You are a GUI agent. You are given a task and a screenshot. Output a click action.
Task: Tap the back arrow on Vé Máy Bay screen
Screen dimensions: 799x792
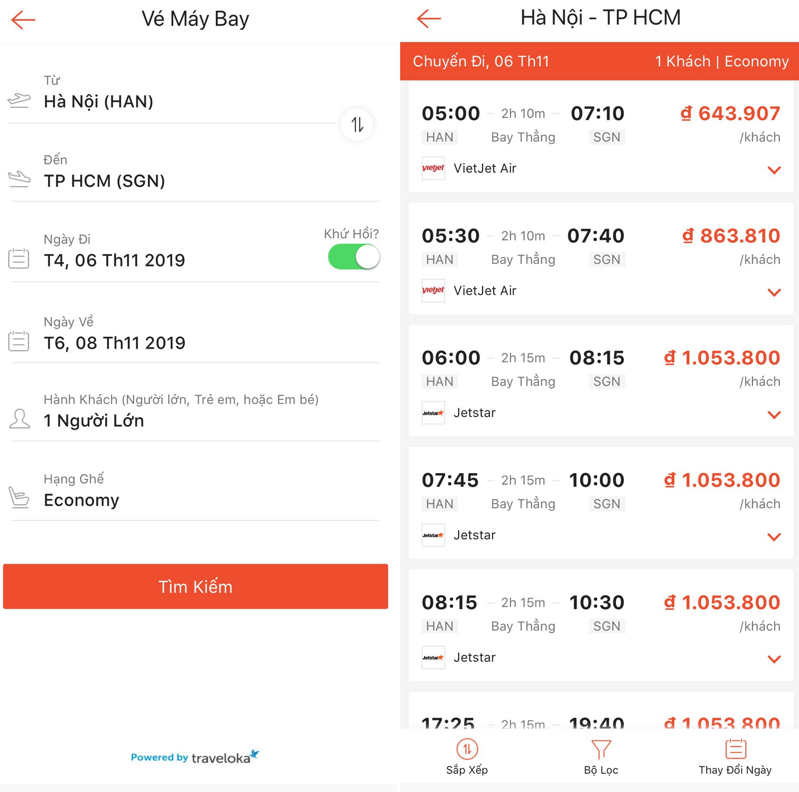pos(23,20)
